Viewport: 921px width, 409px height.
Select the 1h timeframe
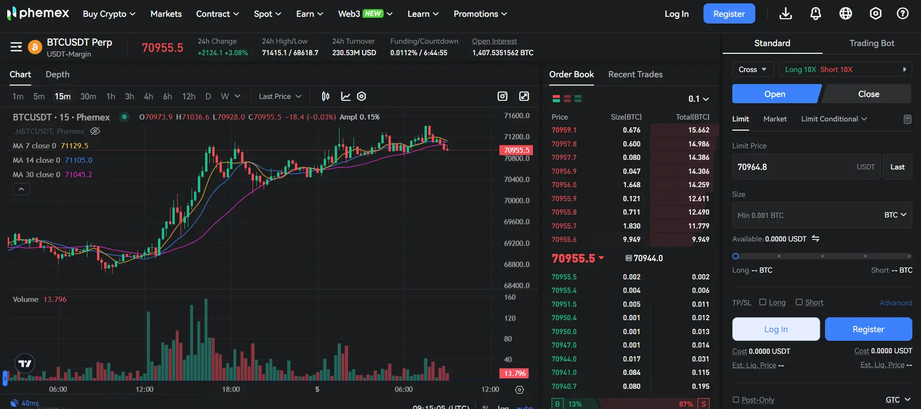click(111, 96)
